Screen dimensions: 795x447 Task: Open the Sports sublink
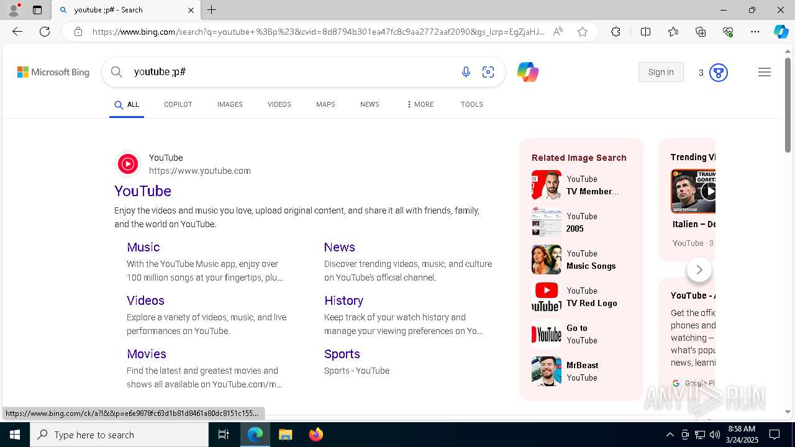click(x=342, y=354)
